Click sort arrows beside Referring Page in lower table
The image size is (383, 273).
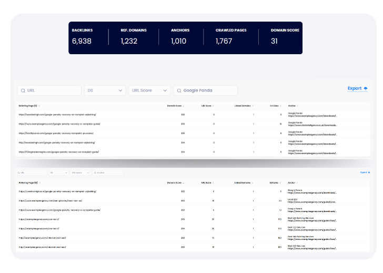point(39,183)
